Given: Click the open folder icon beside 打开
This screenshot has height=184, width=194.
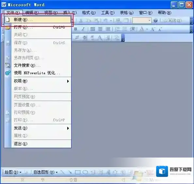Looking at the screenshot, I should click(x=8, y=27).
